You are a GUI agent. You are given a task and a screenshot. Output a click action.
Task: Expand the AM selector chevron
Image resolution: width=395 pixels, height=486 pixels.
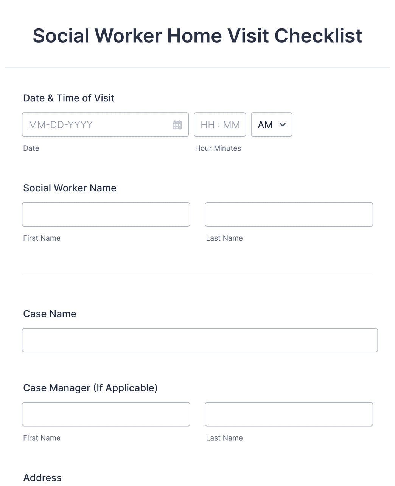tap(282, 124)
